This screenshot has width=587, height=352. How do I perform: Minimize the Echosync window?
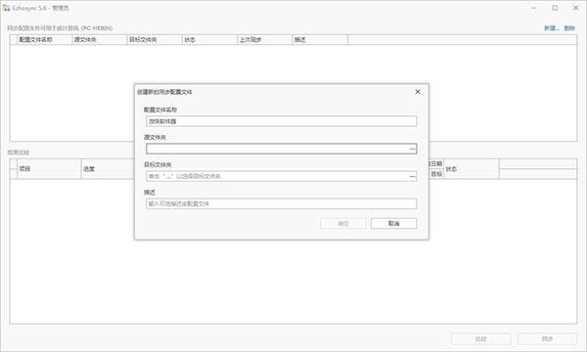point(534,8)
